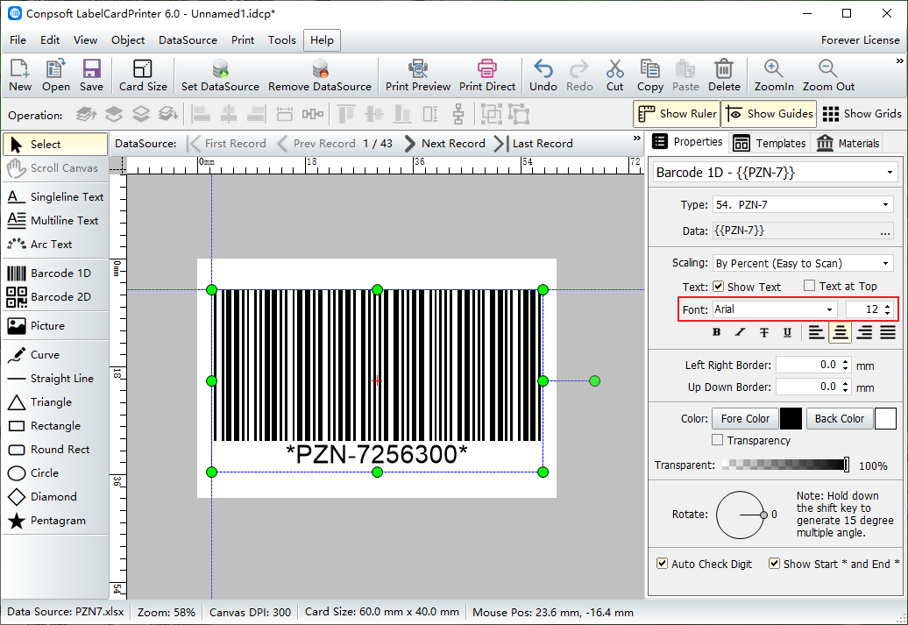Open the DataSource menu

click(x=188, y=40)
